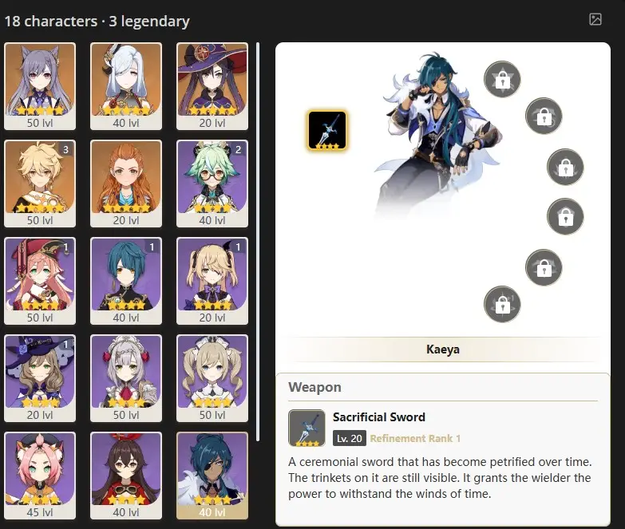The width and height of the screenshot is (625, 529).
Task: Select the white-haired Shenhe card at 40 lvl
Action: (126, 86)
